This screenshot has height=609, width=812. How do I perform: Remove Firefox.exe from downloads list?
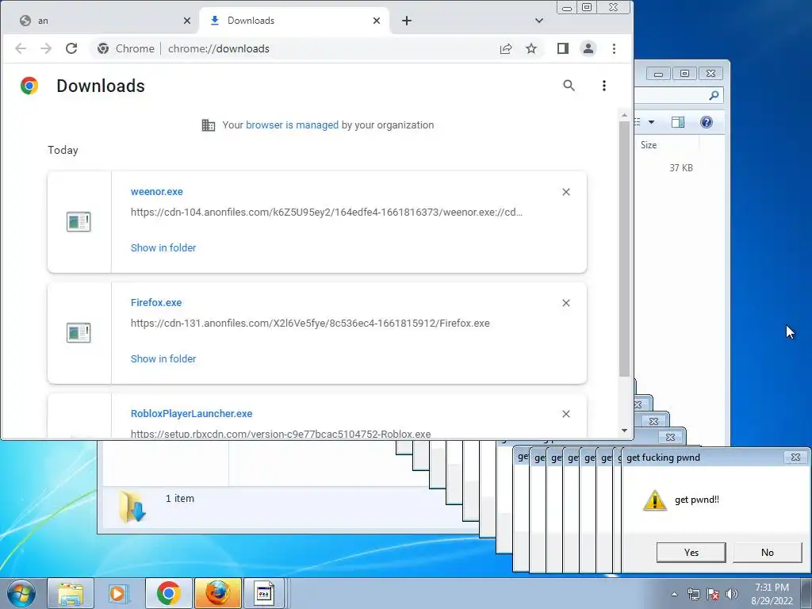point(566,303)
